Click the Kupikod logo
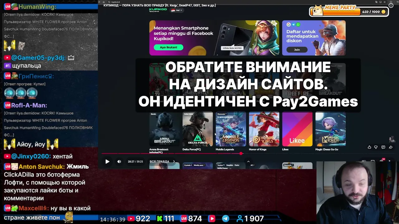The width and height of the screenshot is (399, 224). [158, 10]
